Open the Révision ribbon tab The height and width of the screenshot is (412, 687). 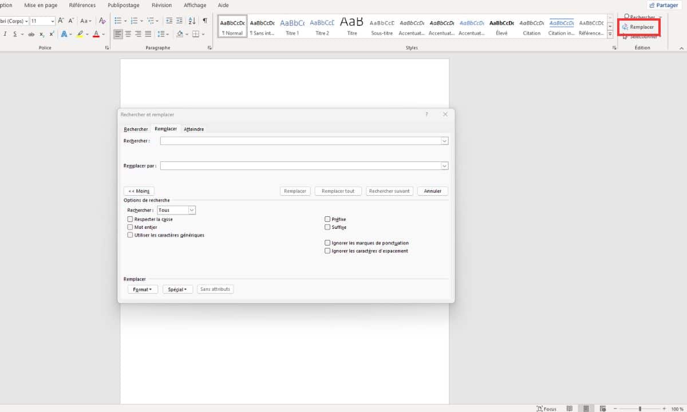point(162,5)
